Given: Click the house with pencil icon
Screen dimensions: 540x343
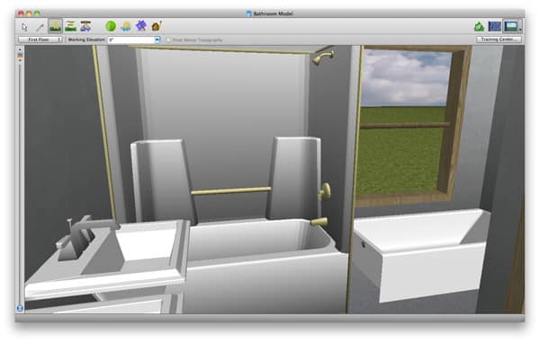Looking at the screenshot, I should tap(157, 26).
